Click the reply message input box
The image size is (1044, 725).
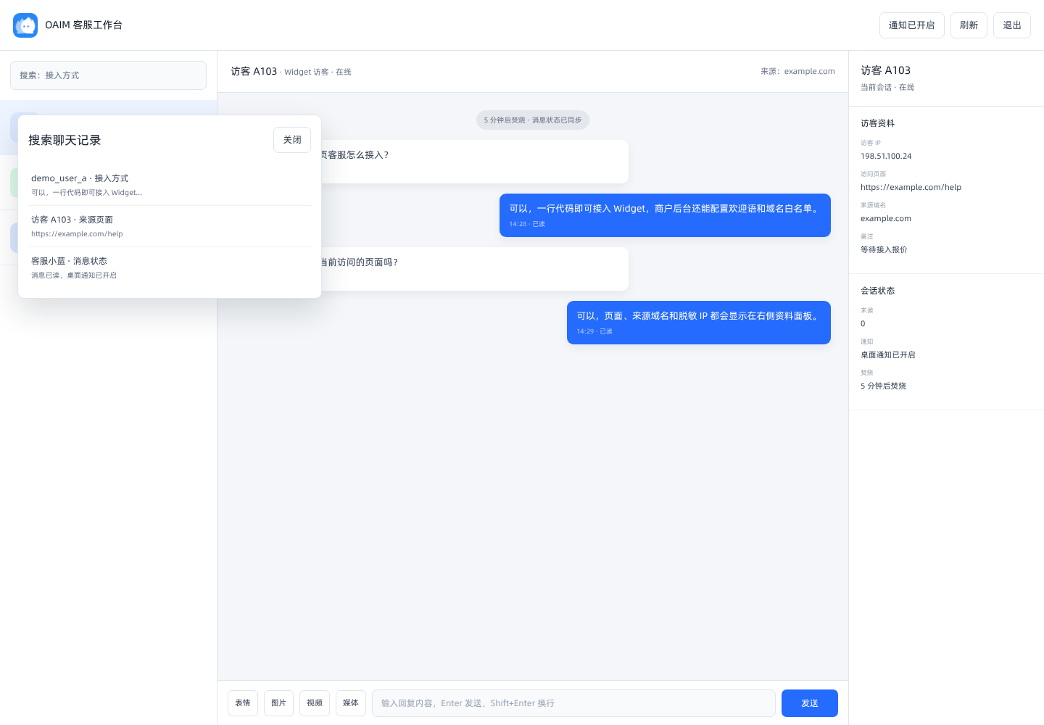(573, 703)
